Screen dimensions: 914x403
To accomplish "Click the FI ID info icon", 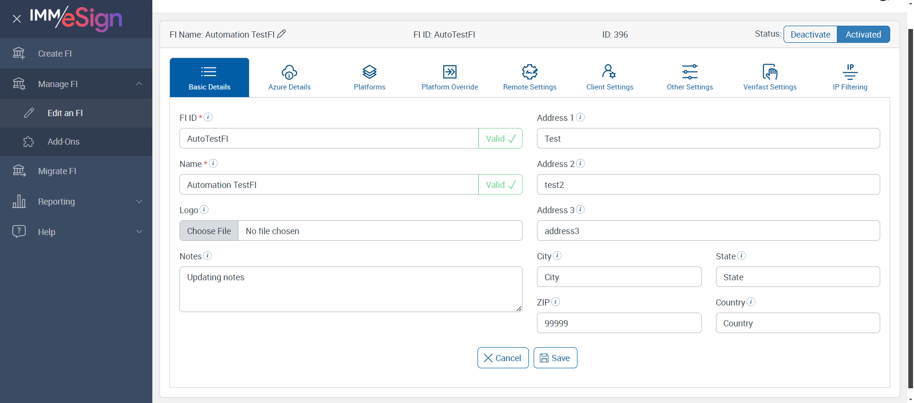I will (x=208, y=117).
